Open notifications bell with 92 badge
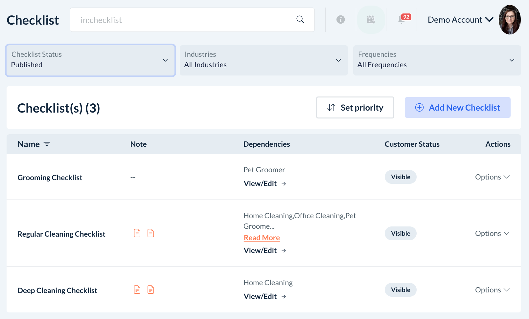529x319 pixels. [402, 19]
